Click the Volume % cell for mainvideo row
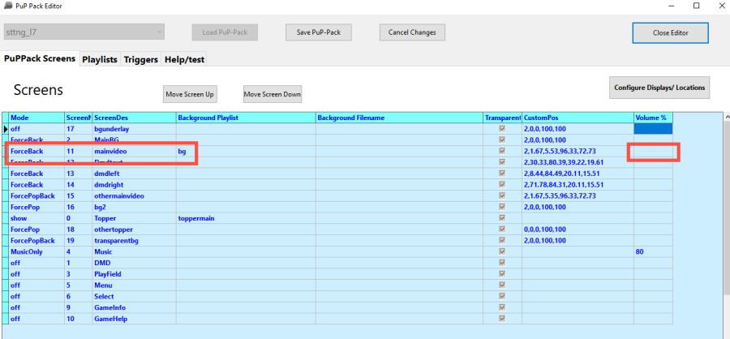 point(653,151)
